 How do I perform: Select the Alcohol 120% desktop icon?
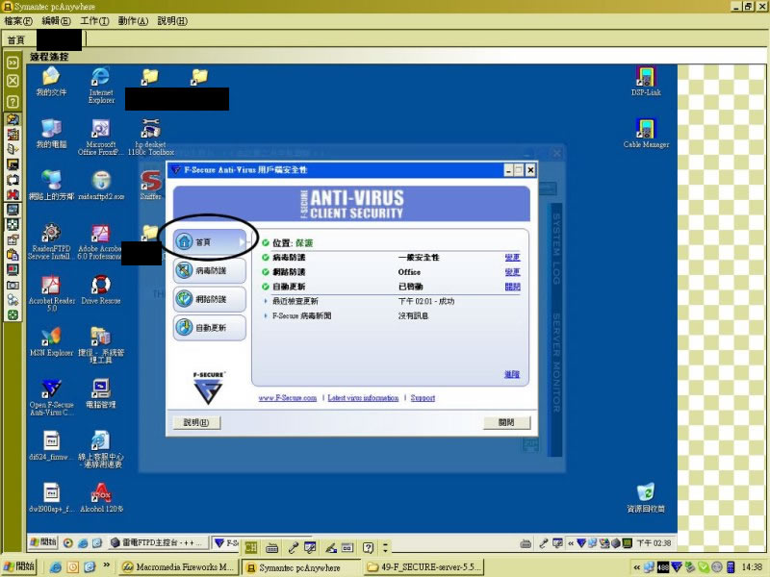point(101,497)
